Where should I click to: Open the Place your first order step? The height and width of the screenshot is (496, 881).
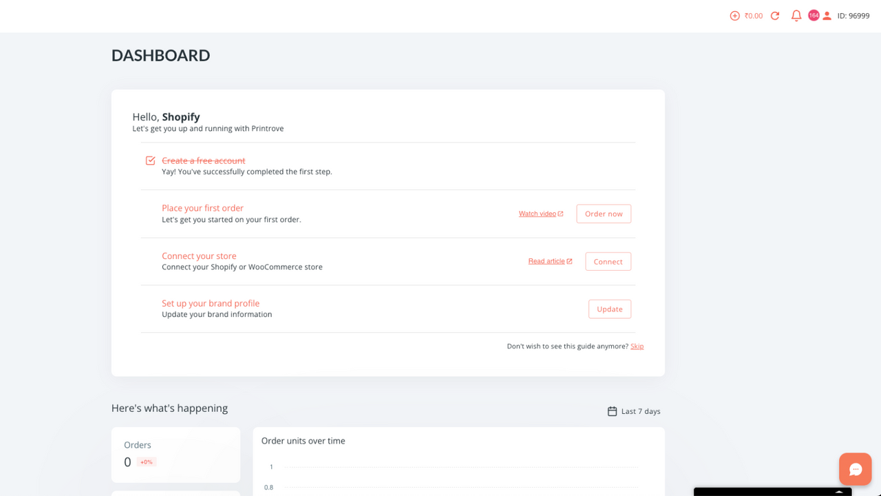pyautogui.click(x=202, y=208)
